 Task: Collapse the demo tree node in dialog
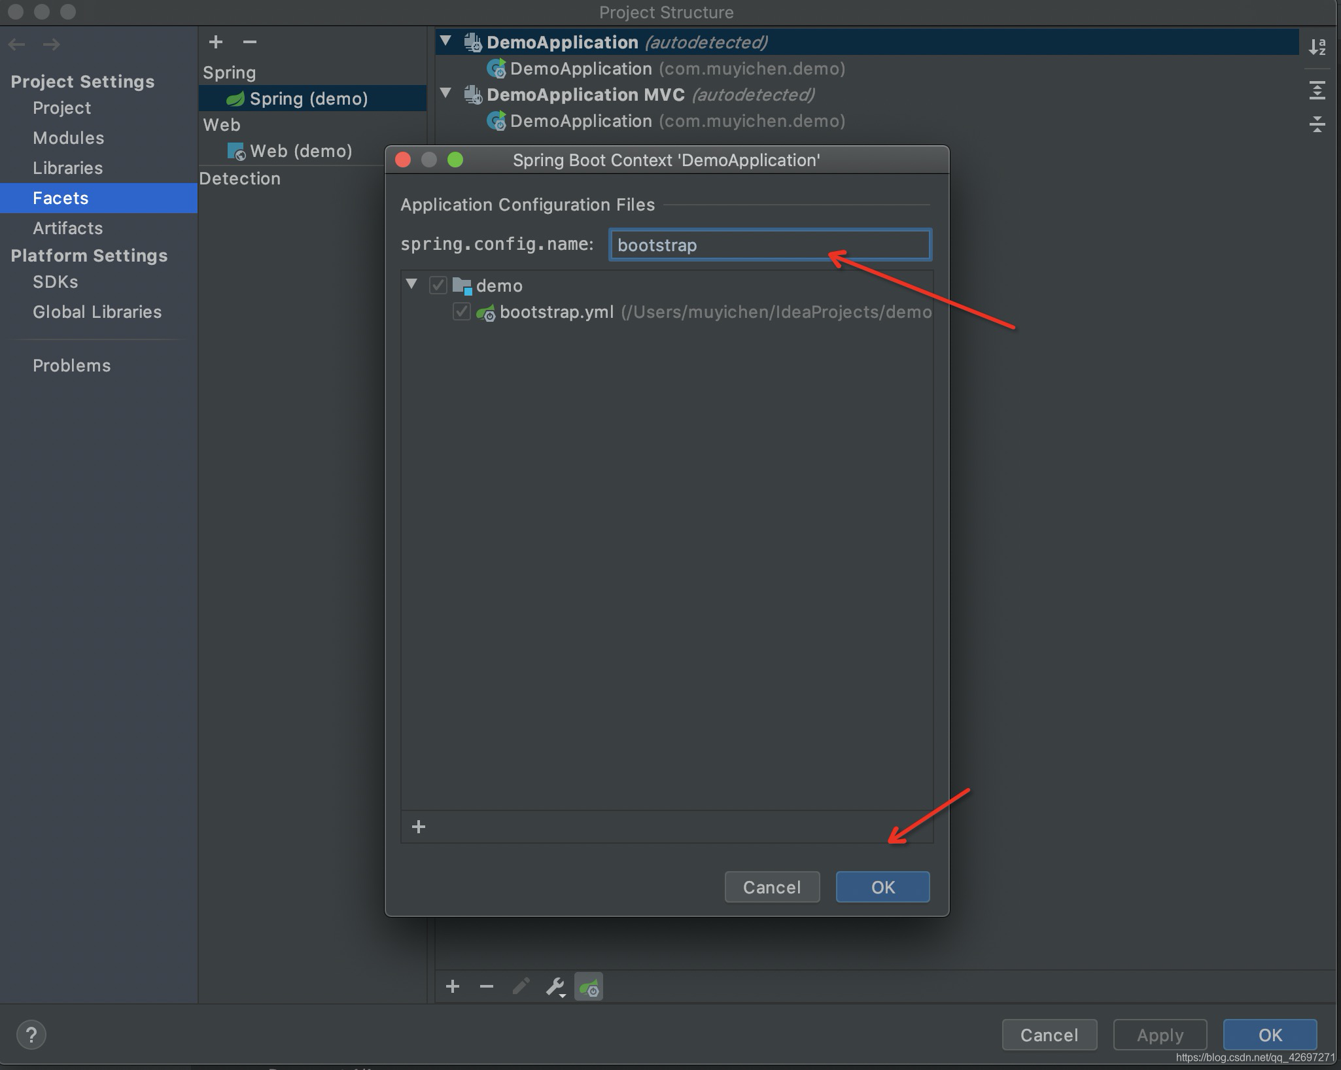pos(411,285)
